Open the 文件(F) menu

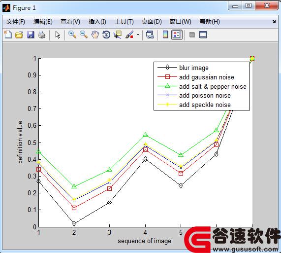coord(16,22)
